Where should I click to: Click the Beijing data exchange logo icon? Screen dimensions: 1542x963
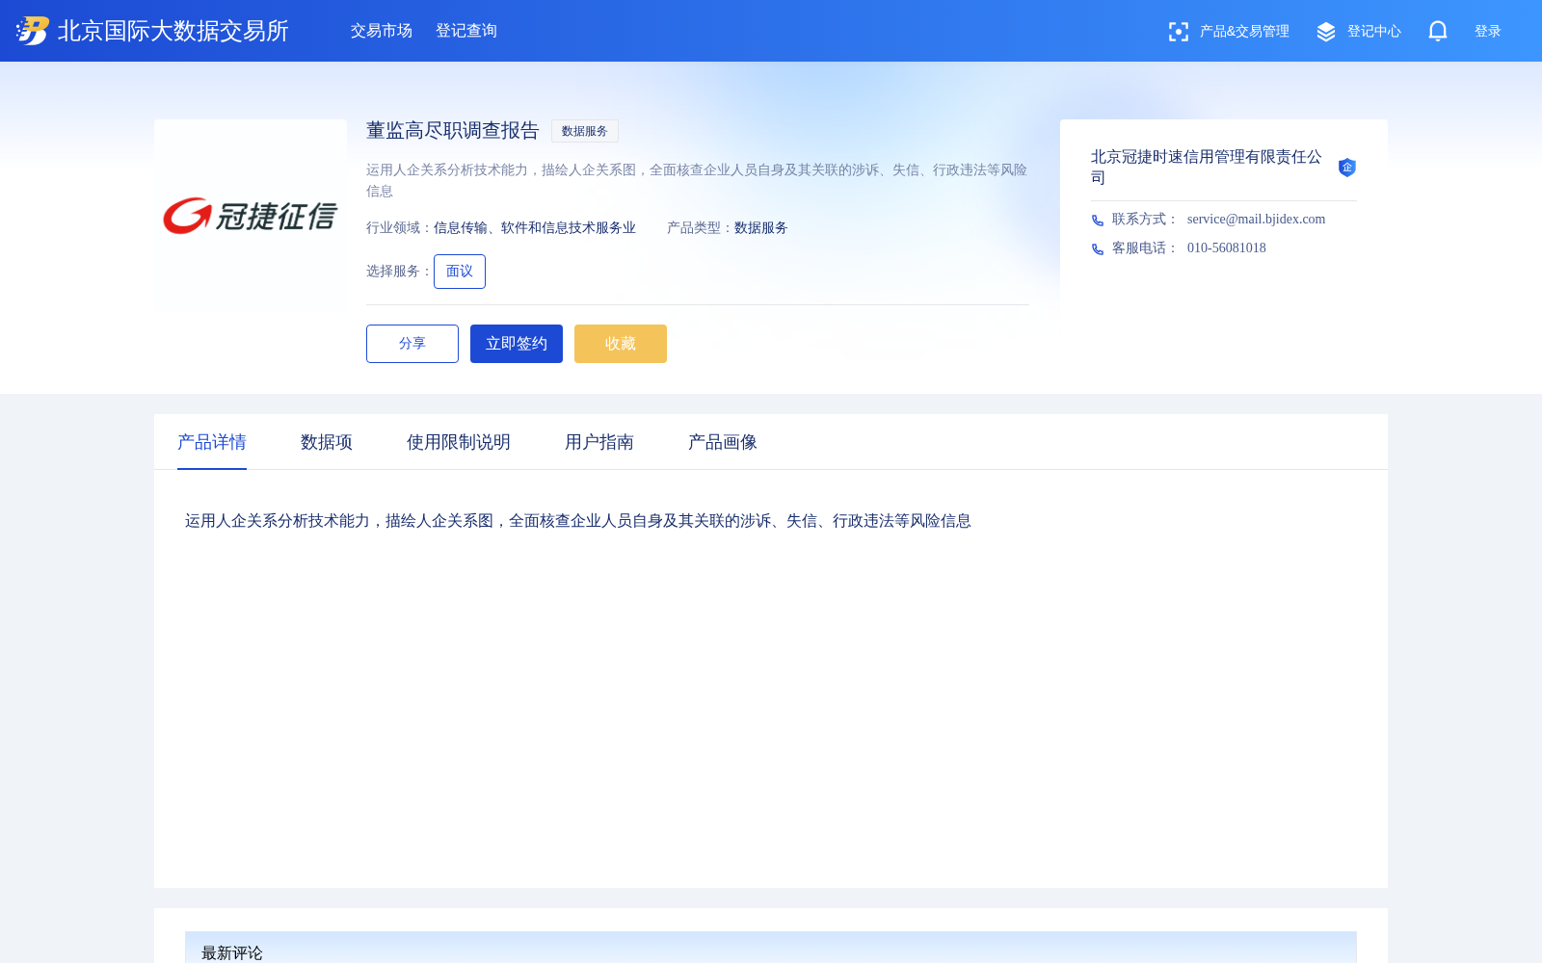33,31
